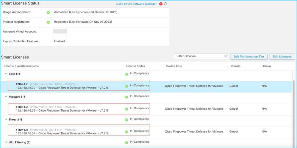Viewport: 297px width, 148px height.
Task: Click the Device Type column header
Action: tap(174, 66)
